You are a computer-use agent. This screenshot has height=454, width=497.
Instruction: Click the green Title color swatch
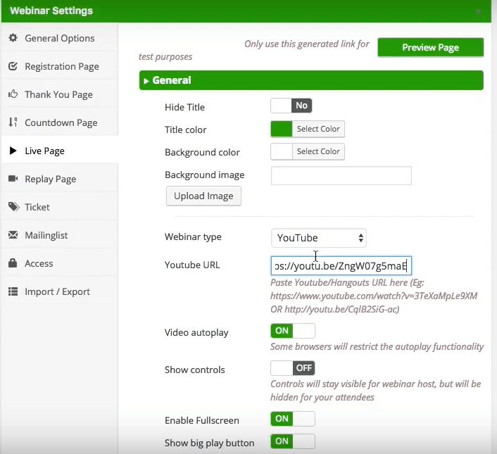(x=282, y=129)
